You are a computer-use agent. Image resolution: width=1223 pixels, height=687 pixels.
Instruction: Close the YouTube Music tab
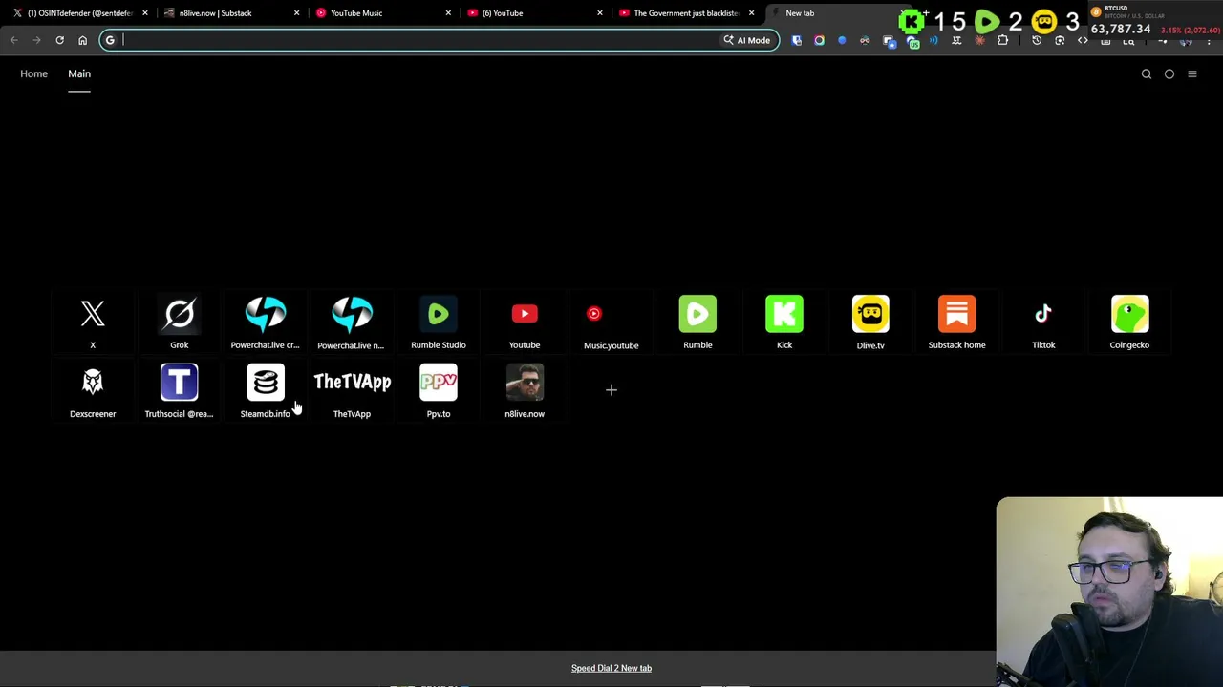[x=448, y=12]
